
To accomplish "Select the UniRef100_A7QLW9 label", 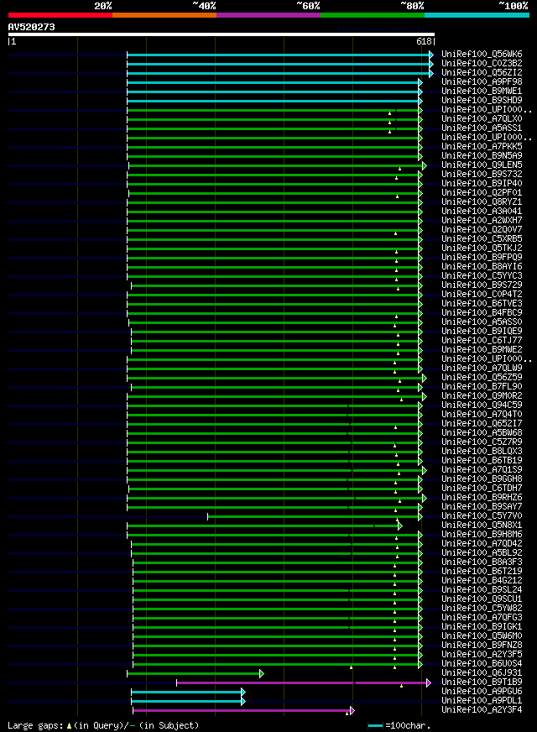I will click(482, 369).
